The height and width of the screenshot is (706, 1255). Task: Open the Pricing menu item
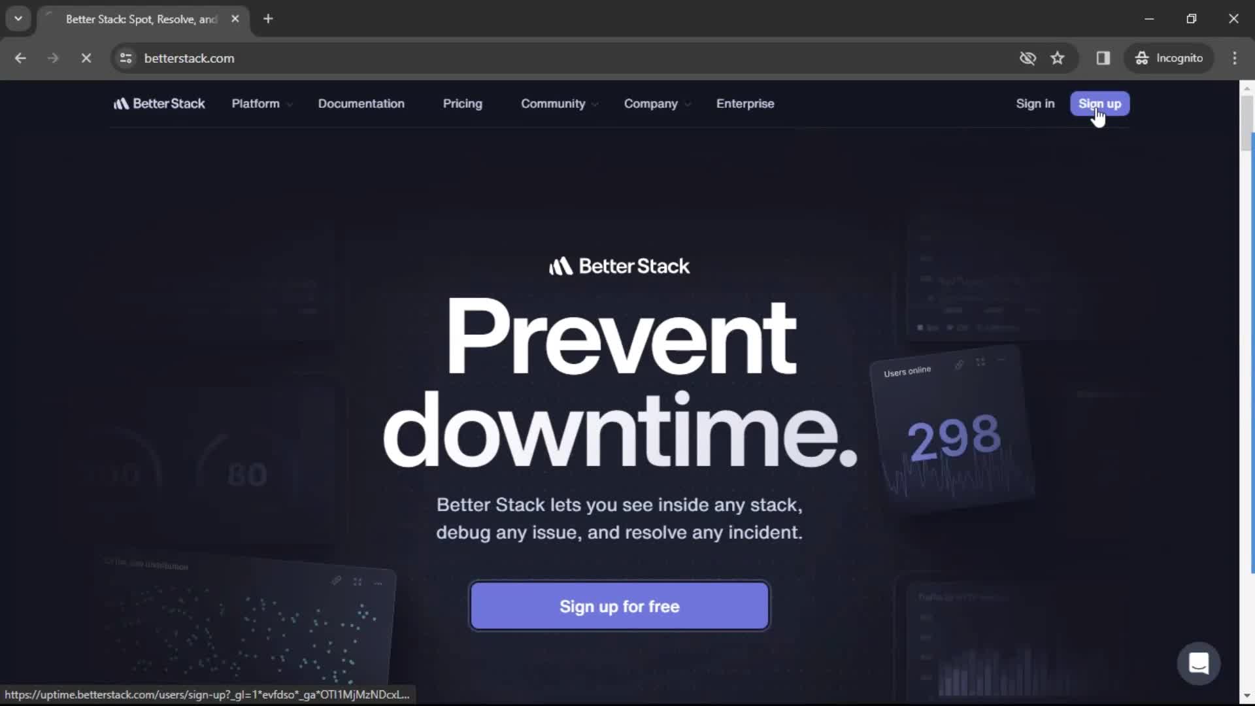463,103
